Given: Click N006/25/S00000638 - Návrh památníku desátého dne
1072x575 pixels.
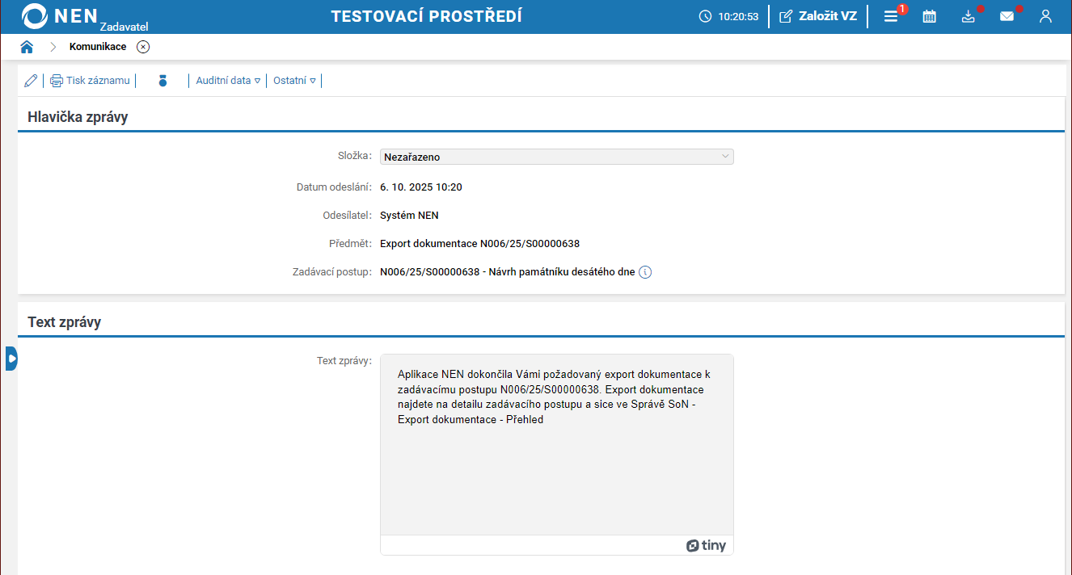Looking at the screenshot, I should (508, 272).
